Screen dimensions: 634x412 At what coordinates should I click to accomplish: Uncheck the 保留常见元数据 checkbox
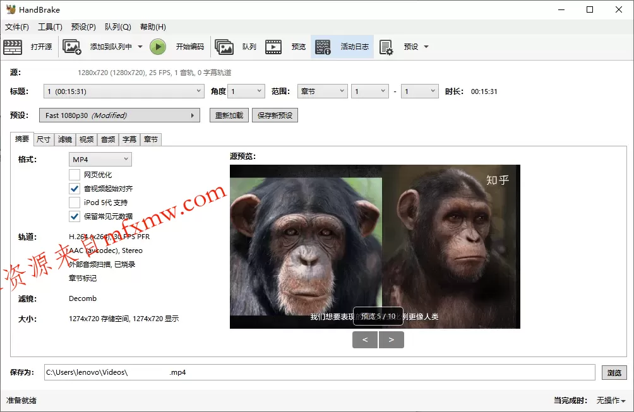tap(75, 216)
